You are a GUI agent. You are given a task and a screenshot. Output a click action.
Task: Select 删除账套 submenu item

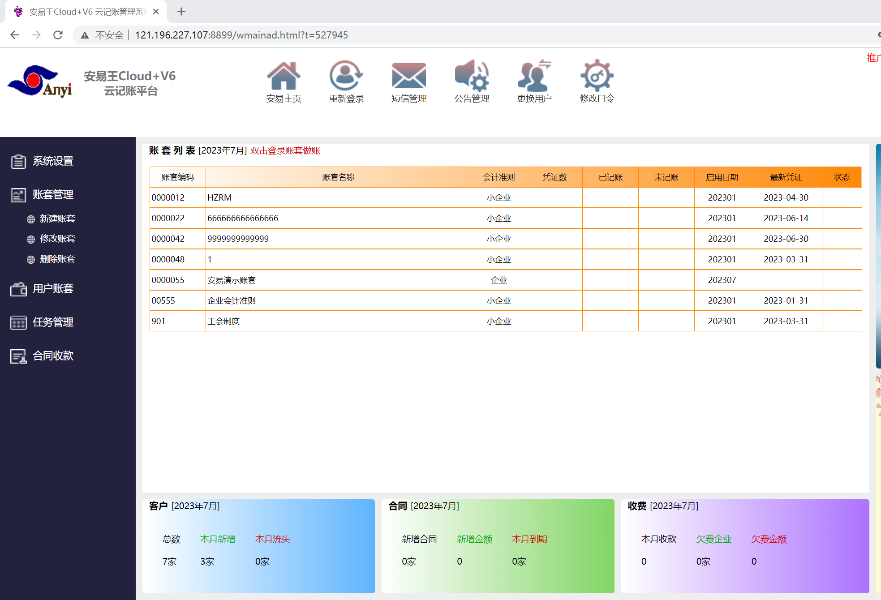tap(57, 259)
